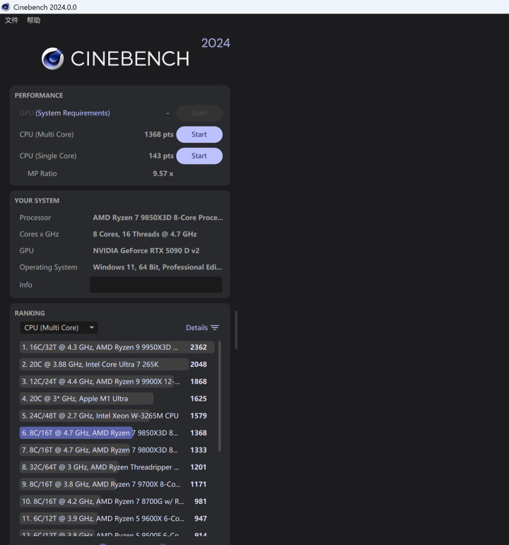Open the 帮助 menu
This screenshot has width=509, height=545.
coord(33,20)
